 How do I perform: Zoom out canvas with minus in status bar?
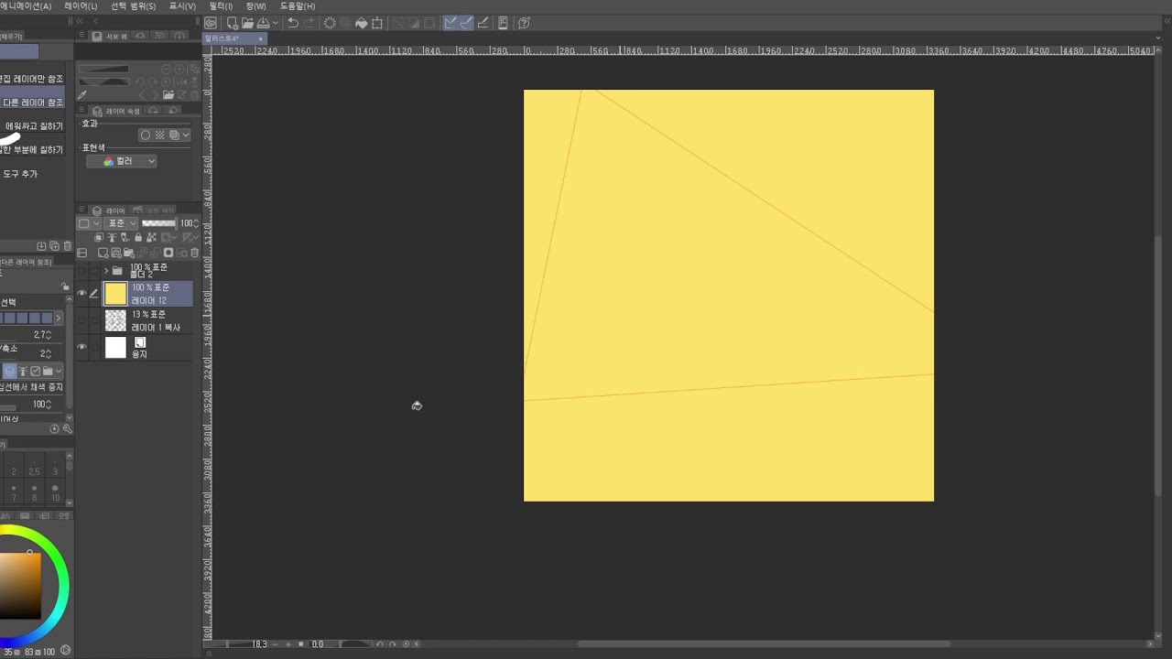tap(275, 644)
